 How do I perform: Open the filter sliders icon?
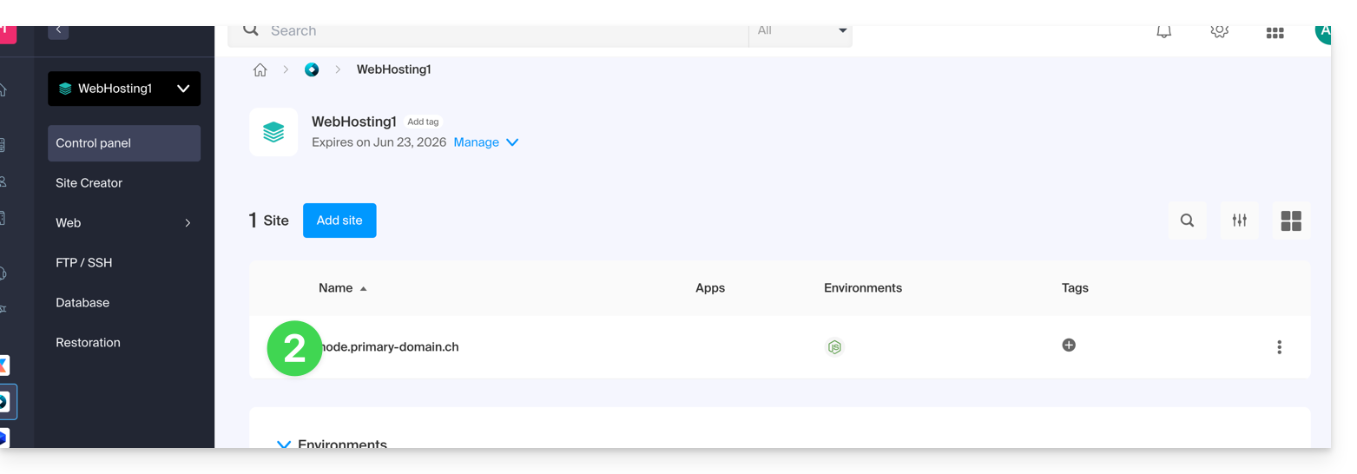tap(1239, 221)
